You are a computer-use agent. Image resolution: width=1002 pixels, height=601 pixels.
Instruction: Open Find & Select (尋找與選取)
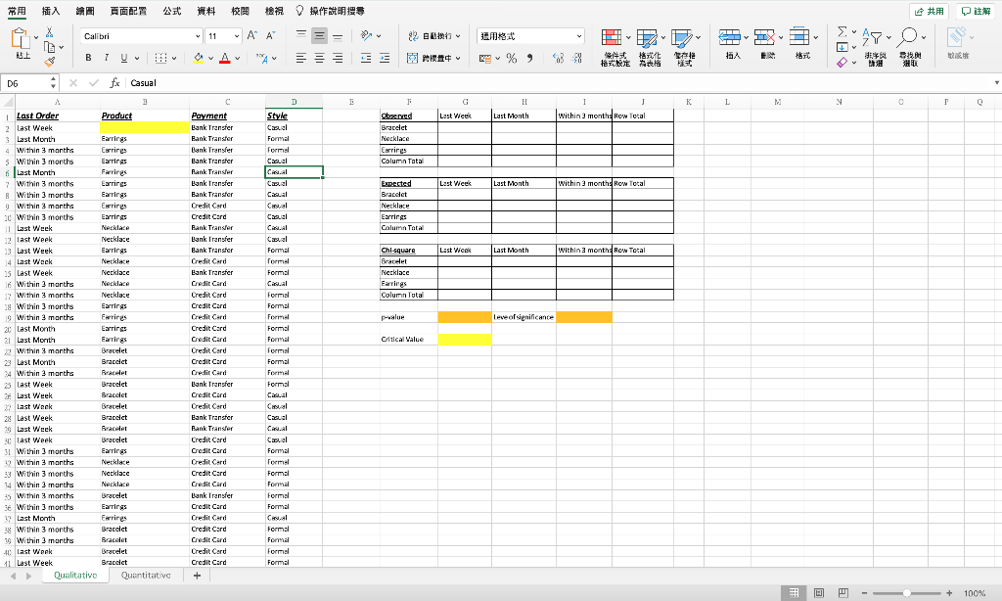pos(910,47)
